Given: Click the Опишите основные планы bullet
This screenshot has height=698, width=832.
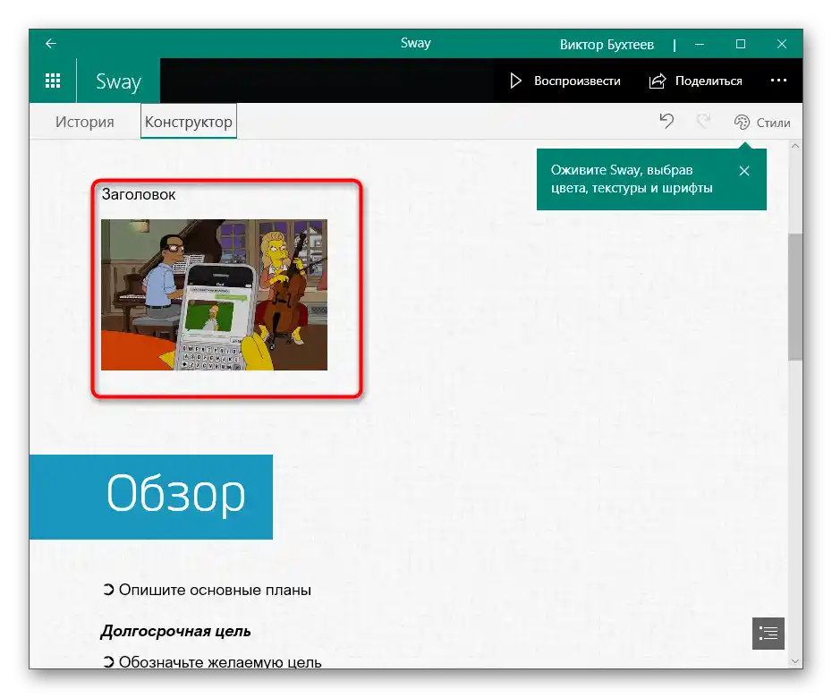Looking at the screenshot, I should (215, 590).
